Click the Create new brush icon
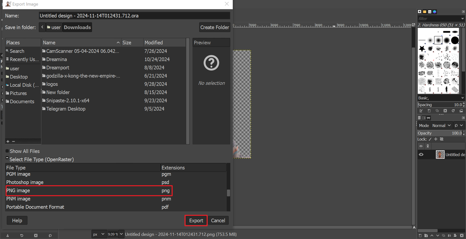Screen dimensions: 466x239 point(429,111)
